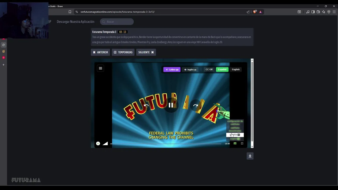Click the scroll up arrow of player scrollbar

252,60
